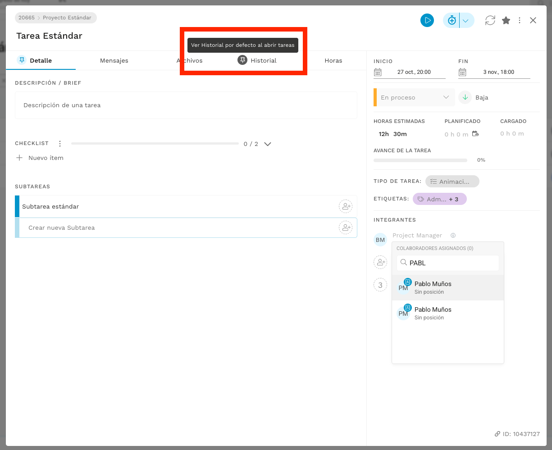552x450 pixels.
Task: Click the add collaborator icon
Action: tap(380, 262)
